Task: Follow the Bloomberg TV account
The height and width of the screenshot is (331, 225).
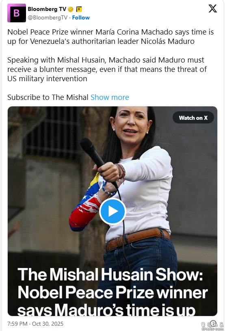Action: click(81, 17)
